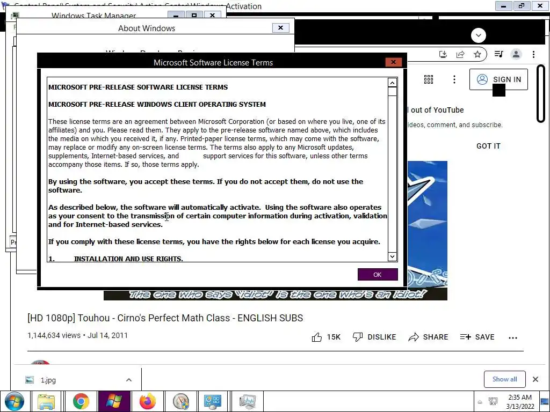Click the license text scrollbar up arrow

pyautogui.click(x=392, y=83)
